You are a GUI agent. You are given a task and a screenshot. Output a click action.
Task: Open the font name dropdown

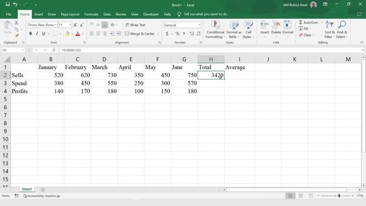pos(56,25)
